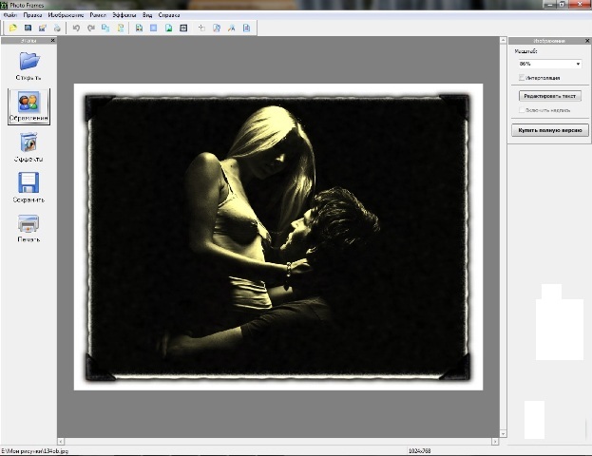Open the Изображение menu

pos(67,16)
